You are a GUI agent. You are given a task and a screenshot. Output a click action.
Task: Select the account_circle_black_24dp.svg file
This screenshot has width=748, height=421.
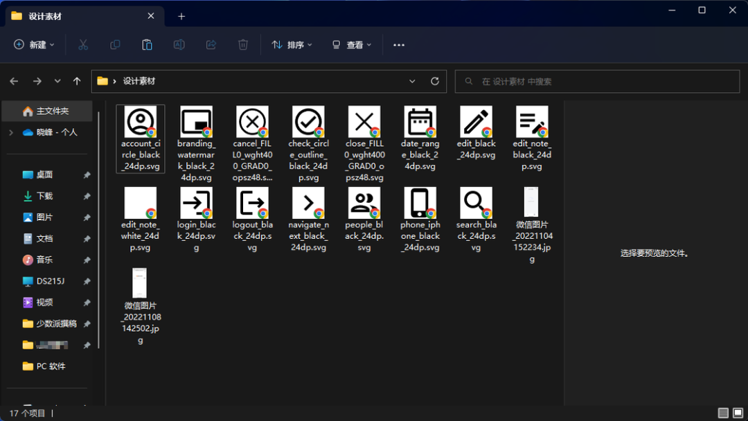pyautogui.click(x=141, y=138)
